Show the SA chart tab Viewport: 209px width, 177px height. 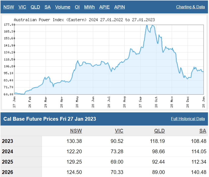tap(47, 7)
